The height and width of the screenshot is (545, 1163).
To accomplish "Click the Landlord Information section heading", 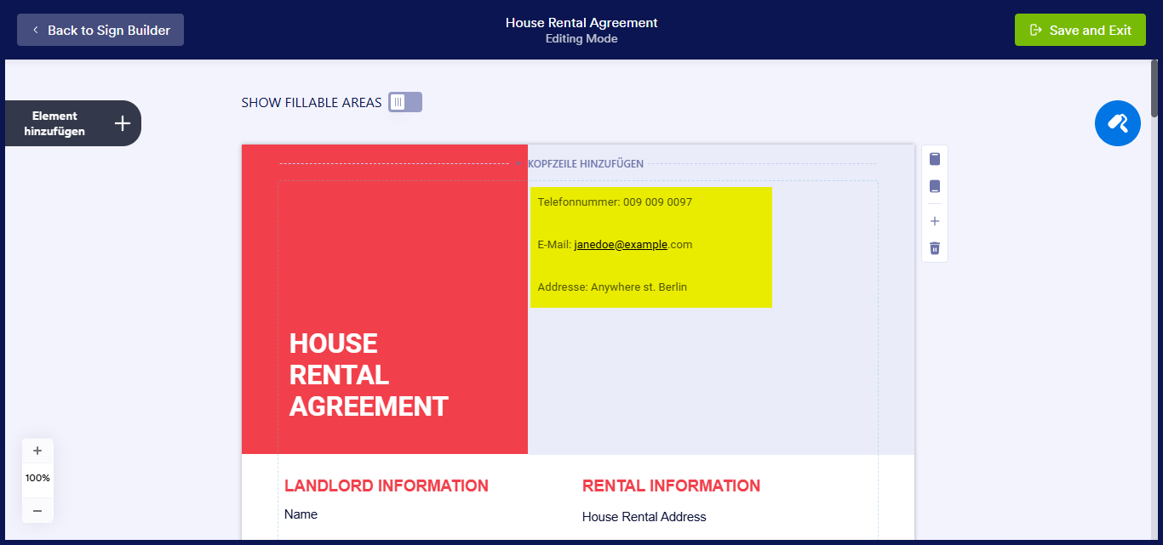I will click(387, 485).
